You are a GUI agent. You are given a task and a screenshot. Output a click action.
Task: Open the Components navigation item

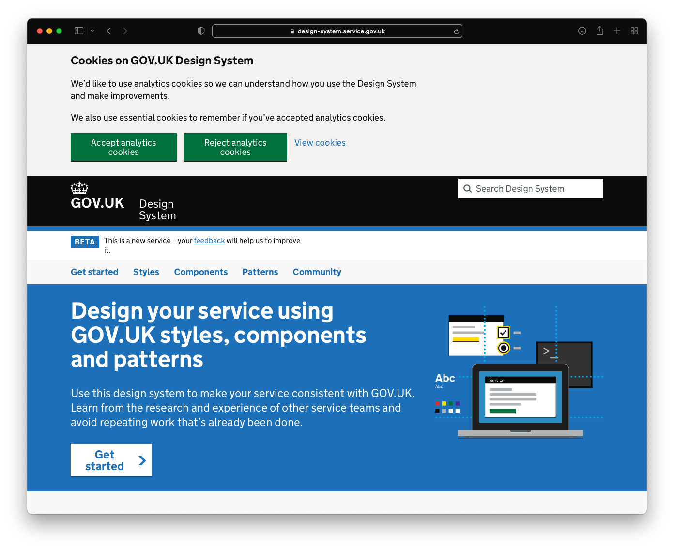tap(201, 272)
